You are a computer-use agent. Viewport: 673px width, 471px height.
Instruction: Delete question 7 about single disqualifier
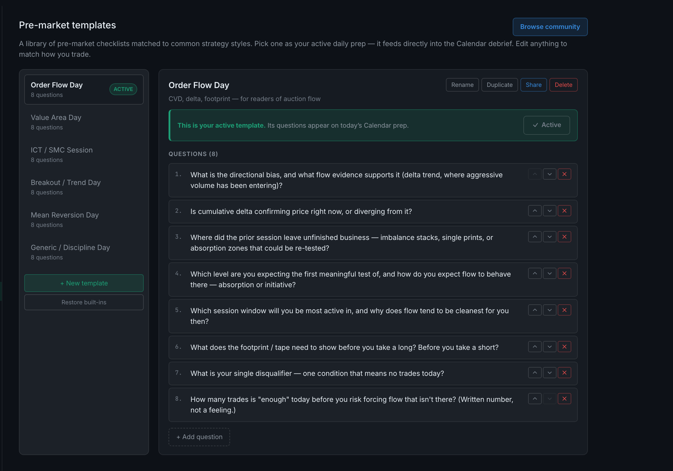click(564, 373)
